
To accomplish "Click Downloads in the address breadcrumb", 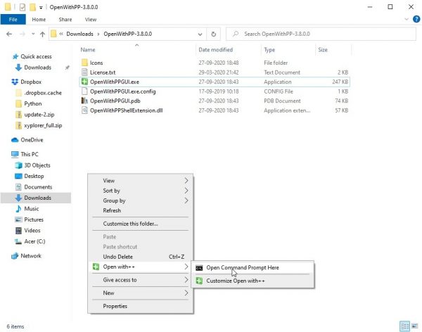I will [x=79, y=34].
